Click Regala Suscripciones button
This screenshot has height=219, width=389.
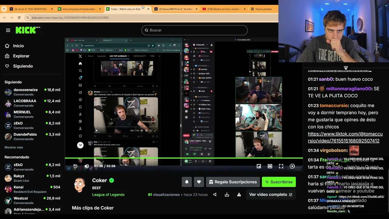233,182
